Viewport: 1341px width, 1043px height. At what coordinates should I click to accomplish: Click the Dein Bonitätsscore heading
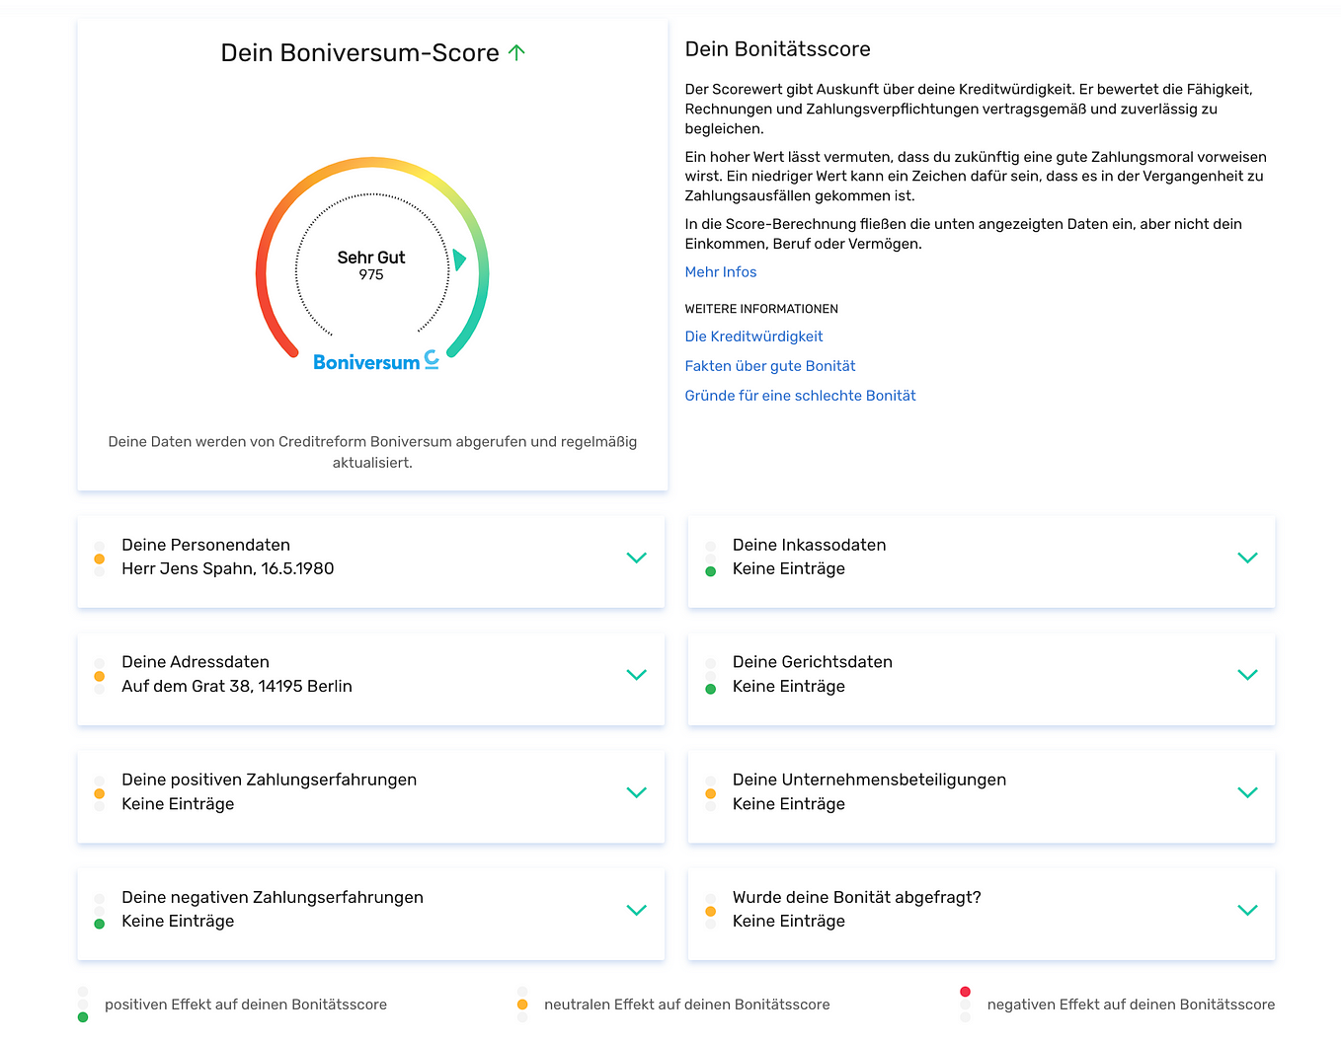778,49
